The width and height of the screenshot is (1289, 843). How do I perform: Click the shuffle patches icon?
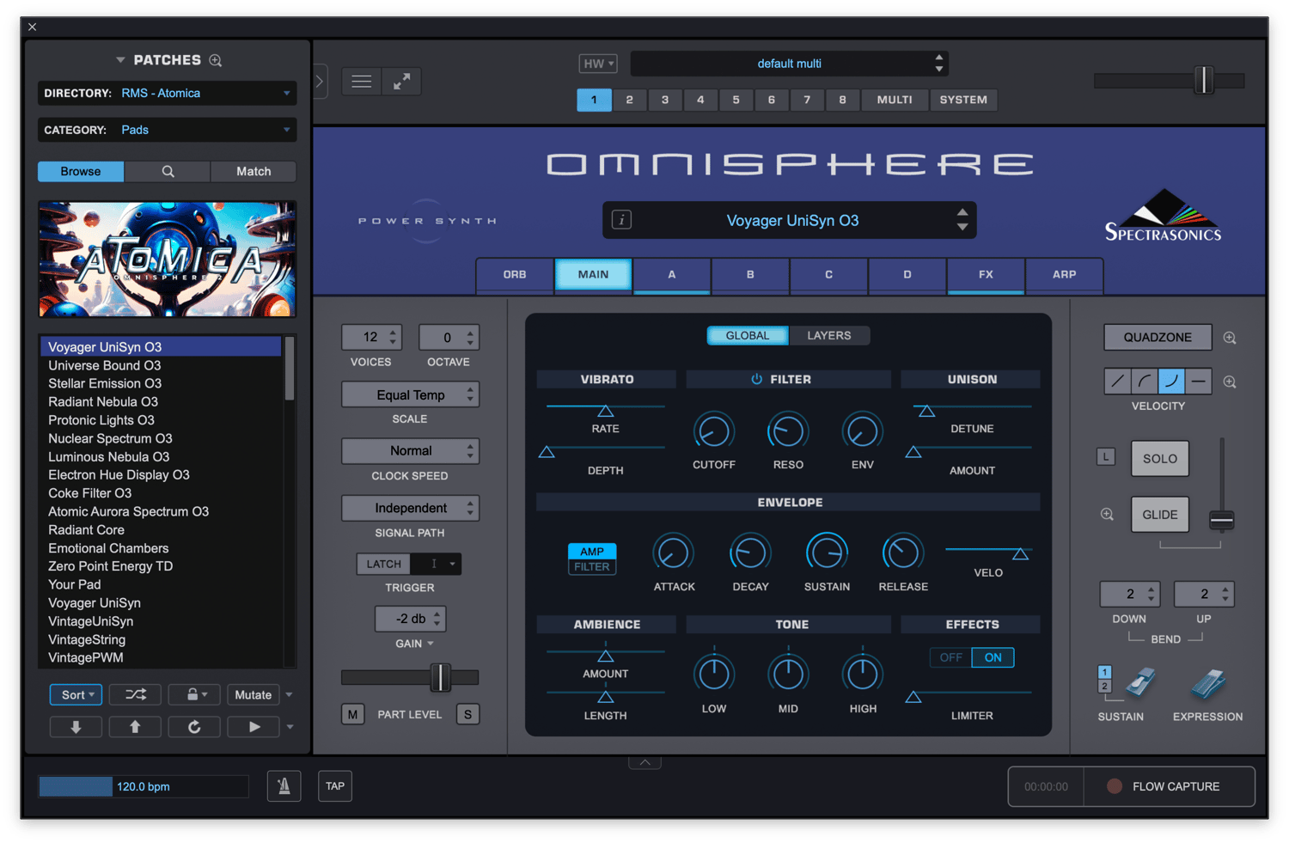coord(136,694)
